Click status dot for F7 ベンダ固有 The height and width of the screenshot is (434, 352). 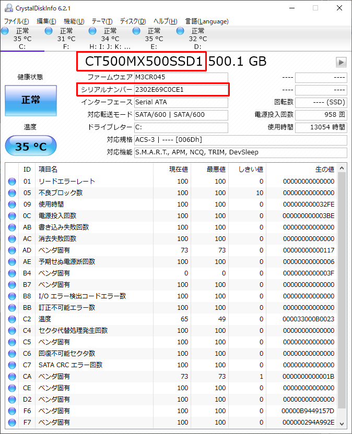pos(12,423)
